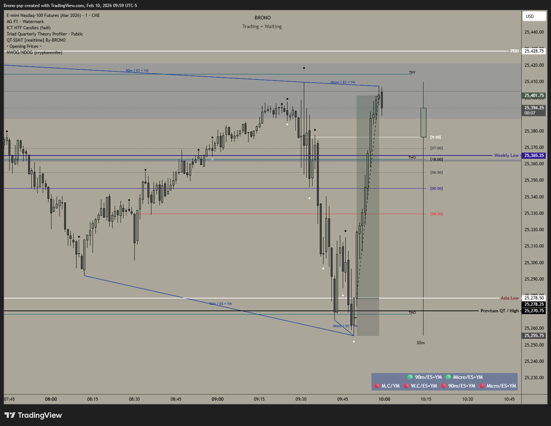Click the 25,394.25 current price countdown label

coord(534,110)
